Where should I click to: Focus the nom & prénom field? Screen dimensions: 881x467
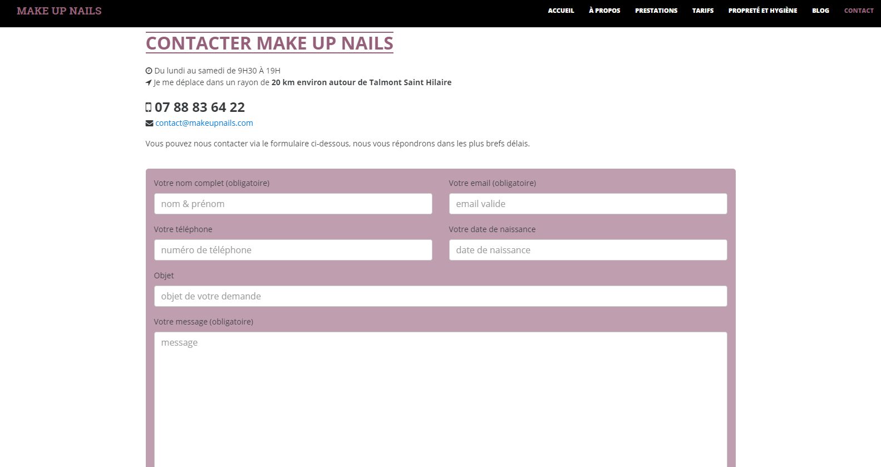tap(293, 204)
